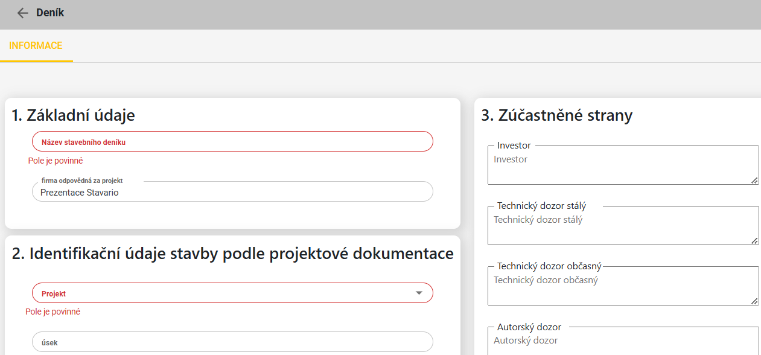
Task: Focus the Název stavebního deníku field
Action: pos(232,142)
